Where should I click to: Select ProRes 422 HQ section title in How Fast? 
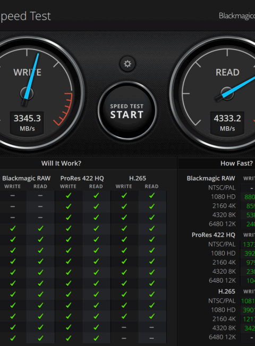click(x=214, y=235)
